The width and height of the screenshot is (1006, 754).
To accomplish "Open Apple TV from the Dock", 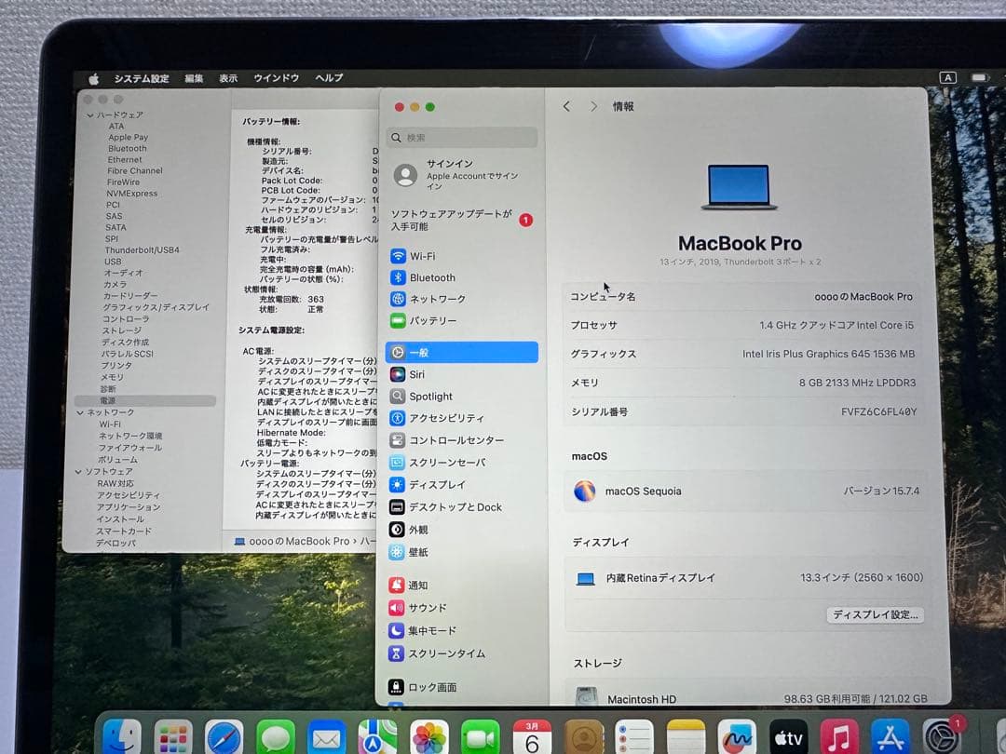I will [x=788, y=738].
